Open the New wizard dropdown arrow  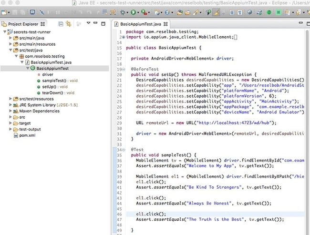click(x=9, y=13)
